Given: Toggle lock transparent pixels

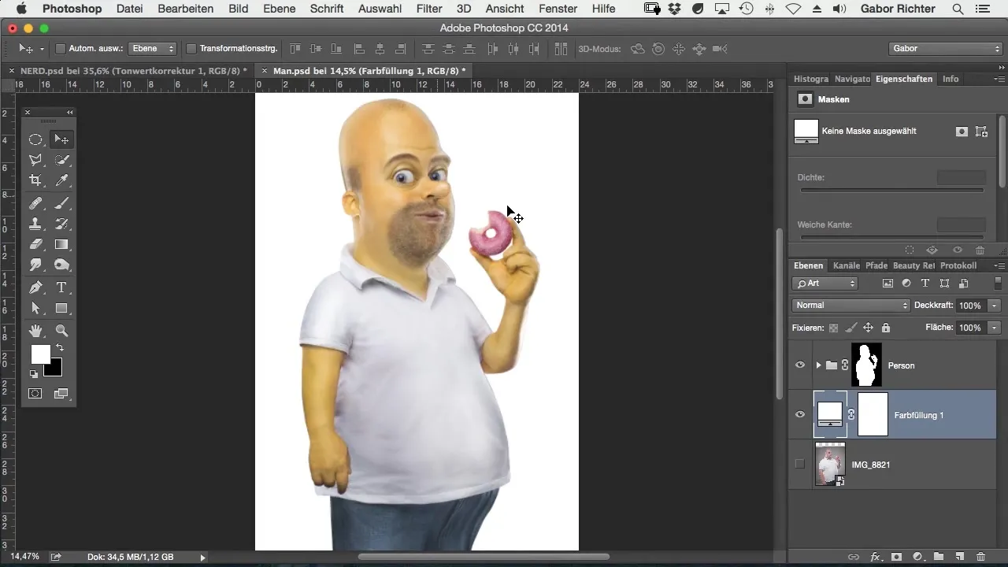Looking at the screenshot, I should pos(833,328).
